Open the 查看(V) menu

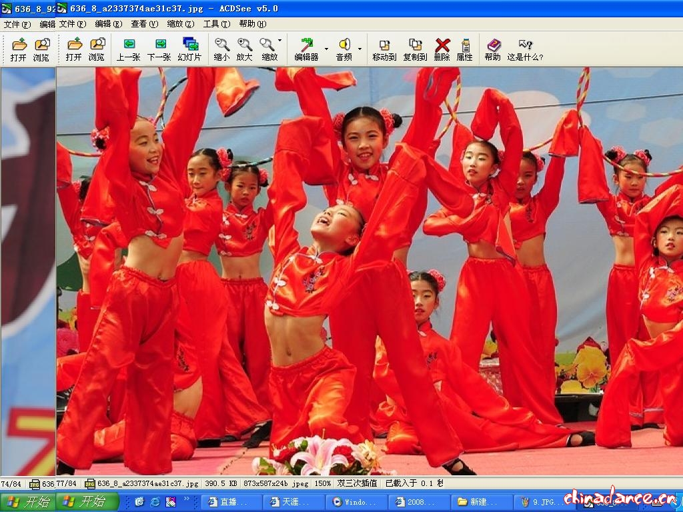pos(143,24)
